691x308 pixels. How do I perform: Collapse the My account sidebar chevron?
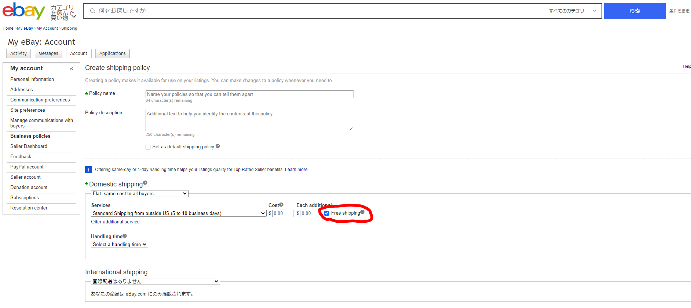71,68
